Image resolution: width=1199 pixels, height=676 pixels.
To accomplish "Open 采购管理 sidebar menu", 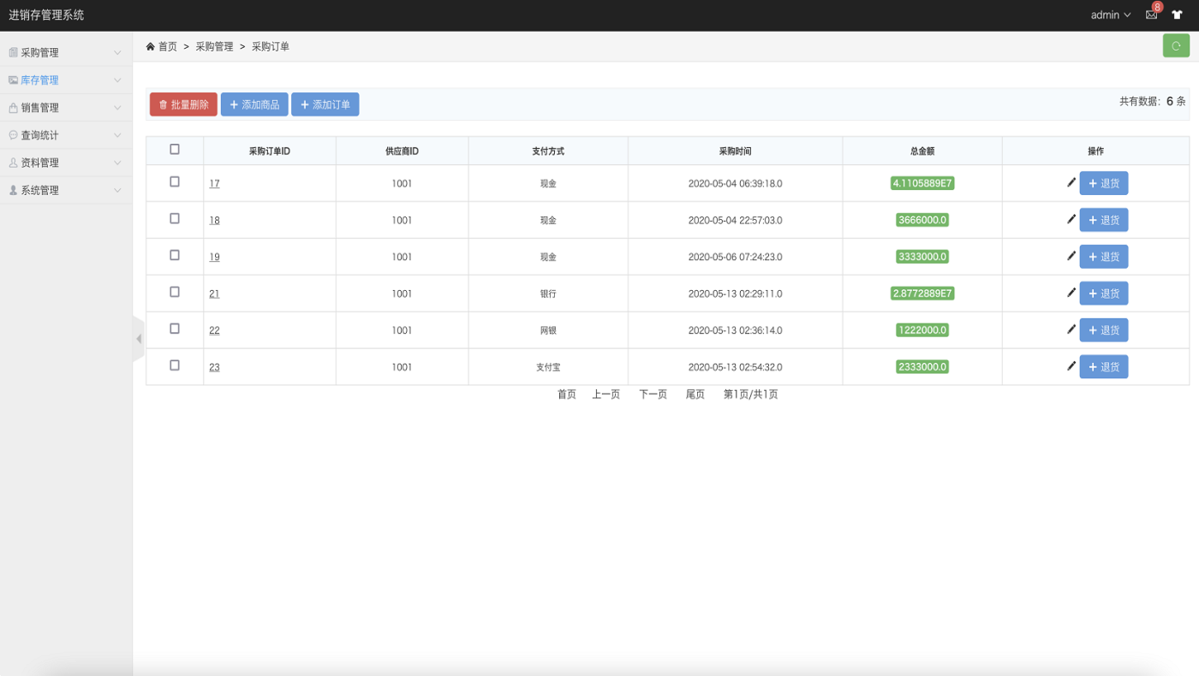I will coord(66,52).
